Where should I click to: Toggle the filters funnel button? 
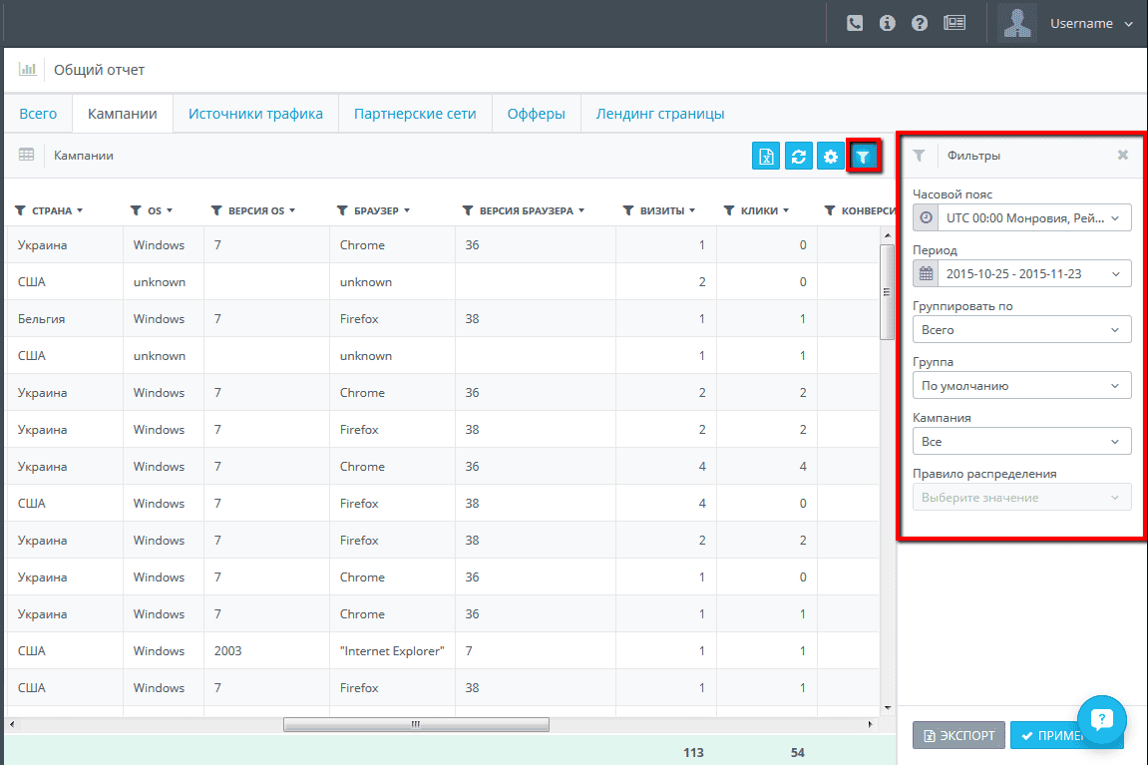[x=863, y=156]
